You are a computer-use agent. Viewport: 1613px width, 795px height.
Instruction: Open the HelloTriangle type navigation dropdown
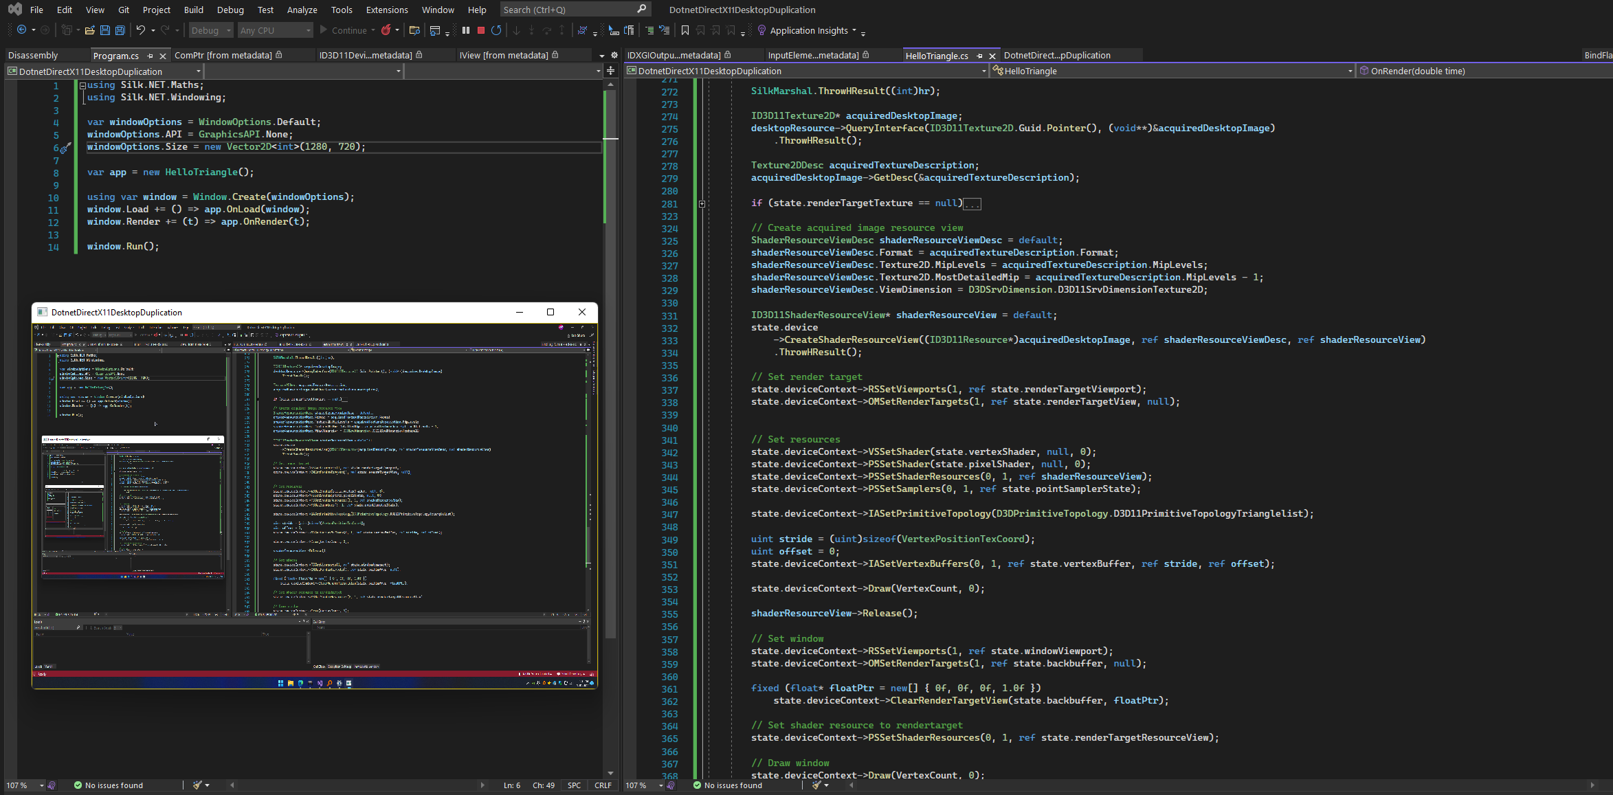tap(1172, 71)
